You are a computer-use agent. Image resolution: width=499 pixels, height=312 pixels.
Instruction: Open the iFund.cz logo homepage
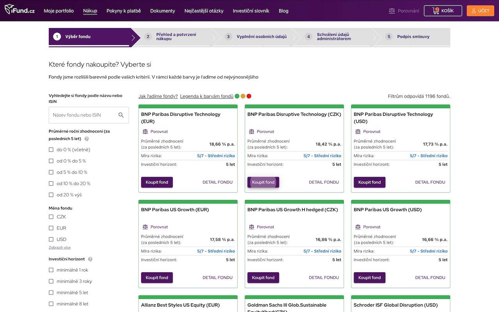19,9
